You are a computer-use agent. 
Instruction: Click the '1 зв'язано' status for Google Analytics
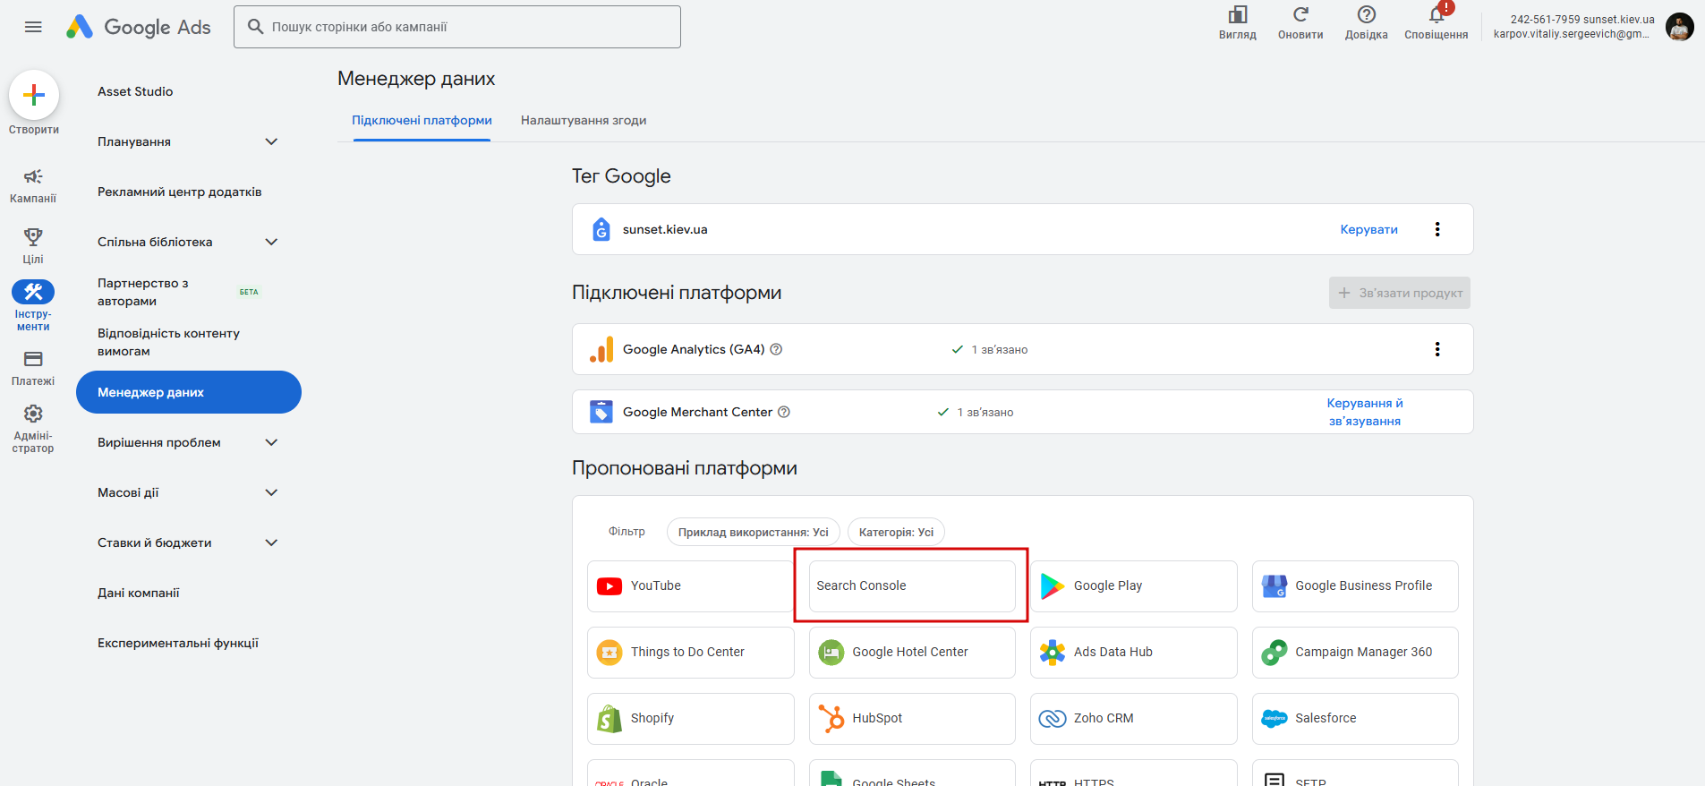point(990,350)
